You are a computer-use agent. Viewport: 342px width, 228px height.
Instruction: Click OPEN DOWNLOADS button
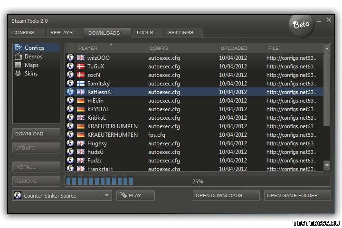click(x=226, y=195)
